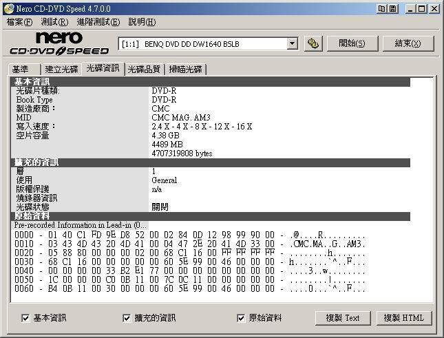Viewport: 444px width, 338px height.
Task: Maximize the Nero CD-DVD Speed window
Action: pyautogui.click(x=421, y=8)
